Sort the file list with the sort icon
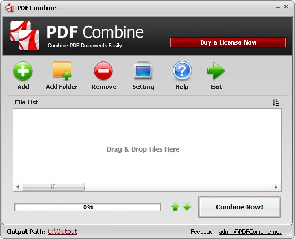 [276, 103]
